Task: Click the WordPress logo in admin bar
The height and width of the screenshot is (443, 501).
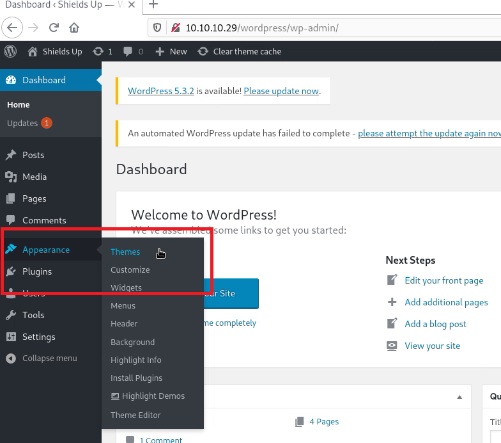Action: (x=10, y=51)
